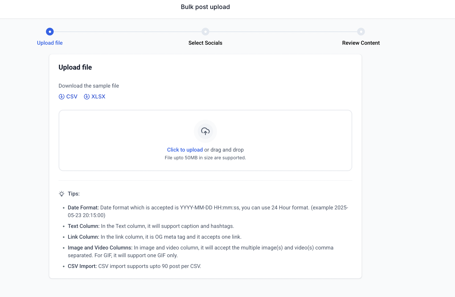The image size is (455, 297).
Task: Download the XLSX sample file link
Action: click(x=98, y=97)
